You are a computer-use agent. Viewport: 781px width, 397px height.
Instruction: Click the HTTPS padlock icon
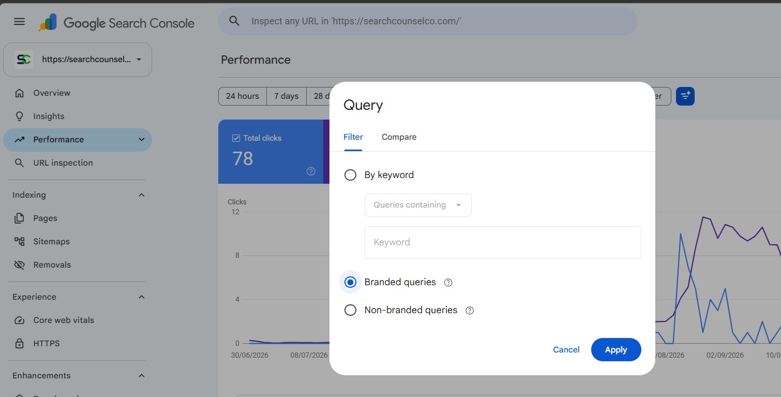point(20,344)
